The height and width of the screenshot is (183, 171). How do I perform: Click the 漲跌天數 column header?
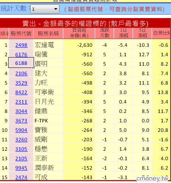coord(104,33)
